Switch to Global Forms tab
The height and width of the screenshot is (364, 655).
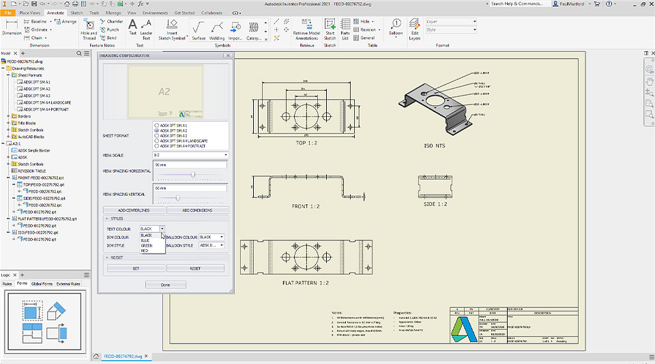(x=42, y=284)
